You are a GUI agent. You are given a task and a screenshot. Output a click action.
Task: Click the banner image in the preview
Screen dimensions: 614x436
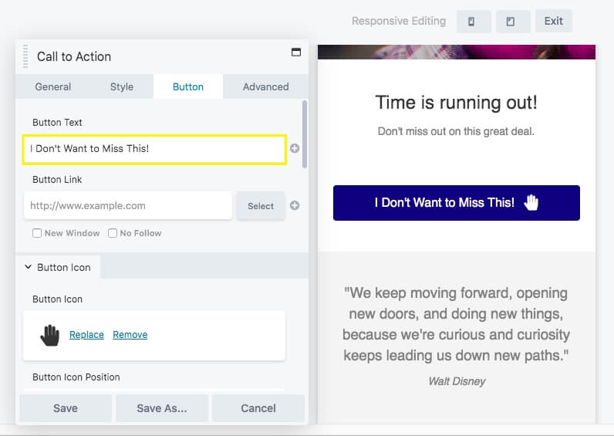pyautogui.click(x=457, y=52)
